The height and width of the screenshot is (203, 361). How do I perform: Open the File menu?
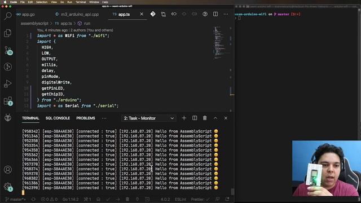coord(23,2)
